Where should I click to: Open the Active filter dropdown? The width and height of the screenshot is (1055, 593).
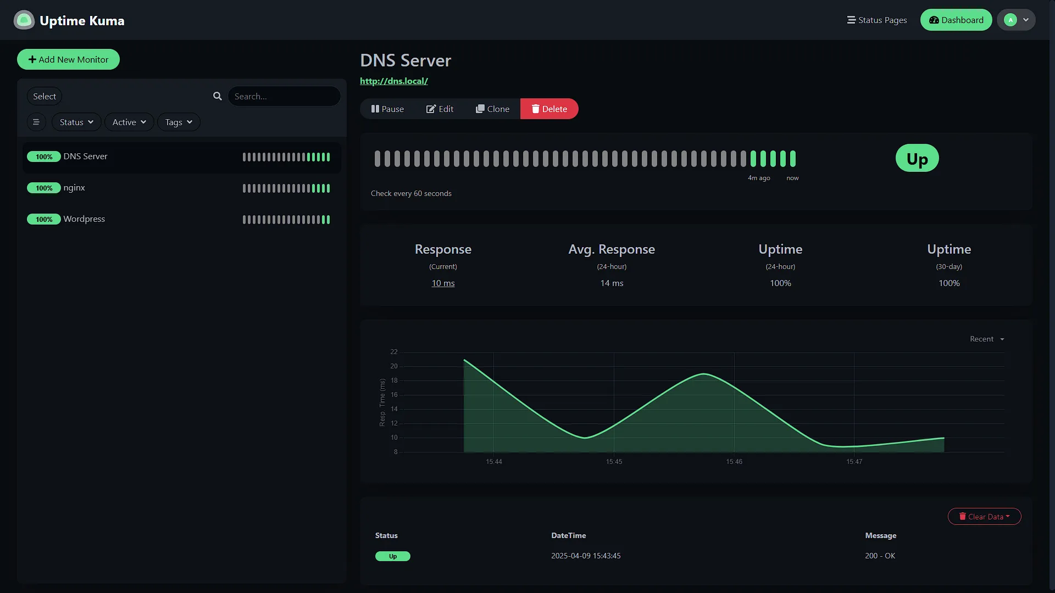pos(129,122)
